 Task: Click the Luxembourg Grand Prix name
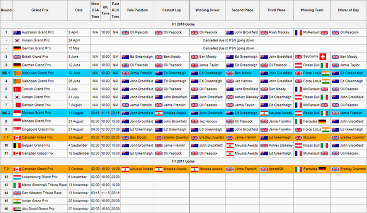[x=40, y=177]
